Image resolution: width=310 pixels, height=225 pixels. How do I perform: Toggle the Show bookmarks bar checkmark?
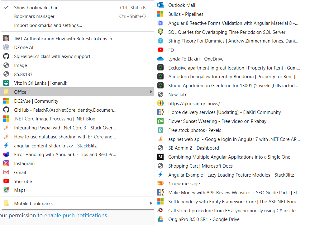coord(6,7)
